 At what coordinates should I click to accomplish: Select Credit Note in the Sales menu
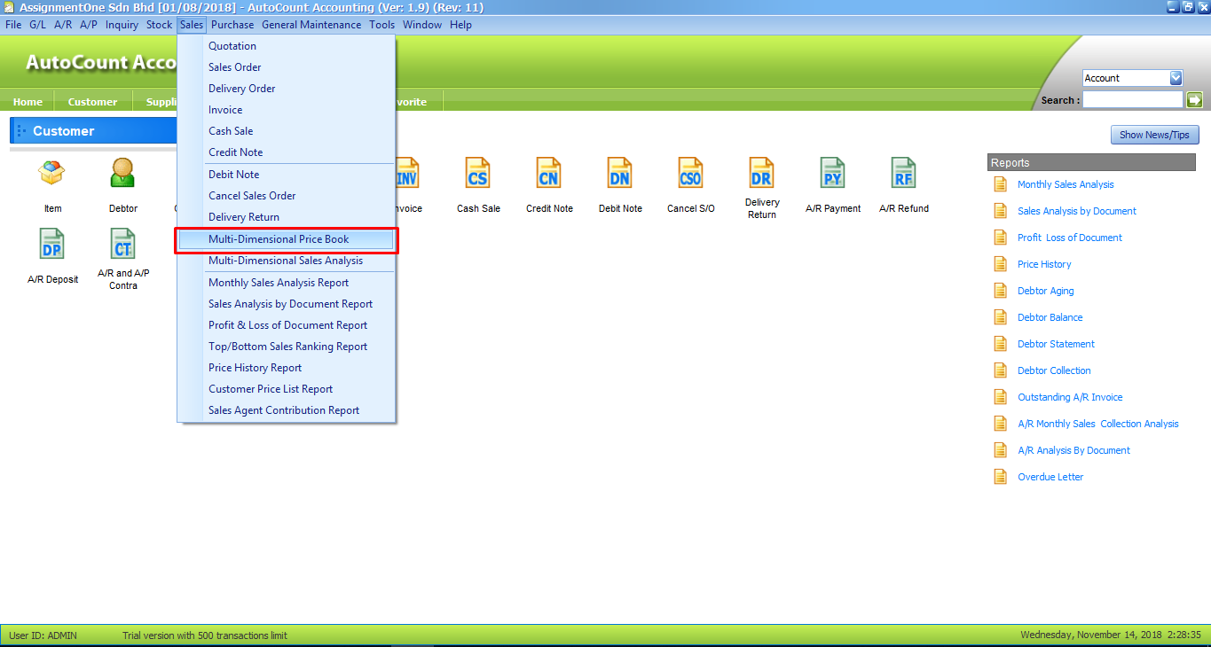pyautogui.click(x=286, y=152)
